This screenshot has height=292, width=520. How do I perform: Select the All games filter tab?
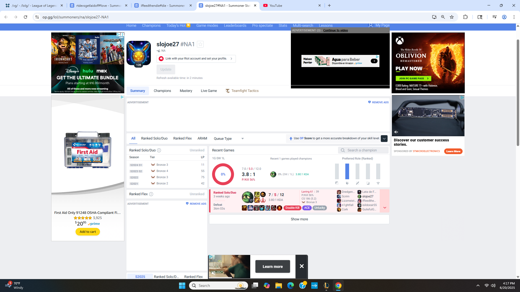point(133,138)
